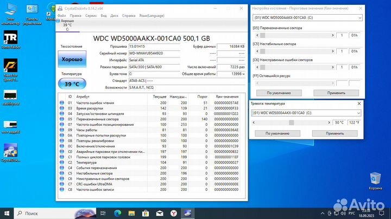
Task: Open the Сервис menu
Action: point(91,15)
